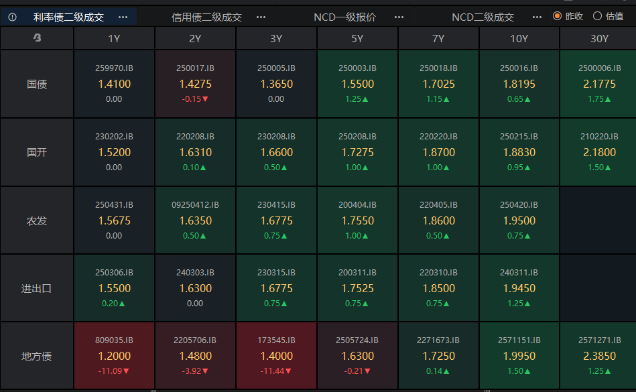Click the info icon beside 利率债二级成交
Viewport: 636px width, 392px height.
pyautogui.click(x=12, y=17)
